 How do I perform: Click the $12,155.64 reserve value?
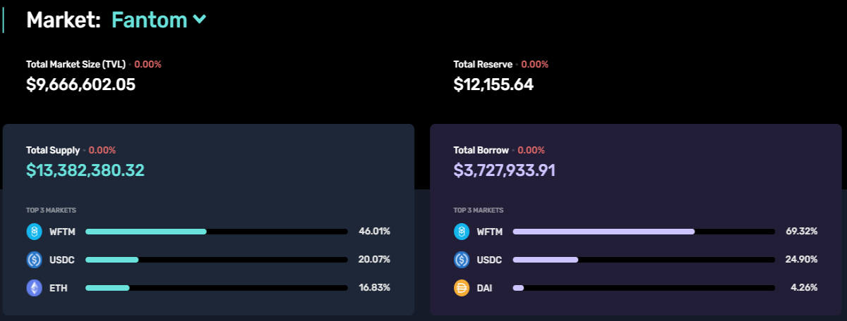[x=493, y=84]
